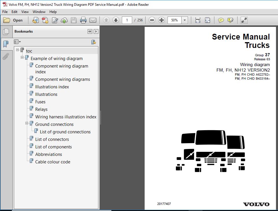Click the Open folder icon

(7, 20)
